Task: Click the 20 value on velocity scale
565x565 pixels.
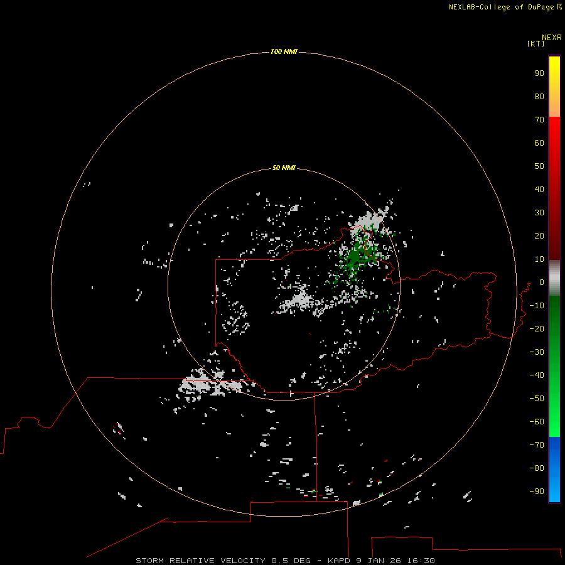Action: point(539,235)
